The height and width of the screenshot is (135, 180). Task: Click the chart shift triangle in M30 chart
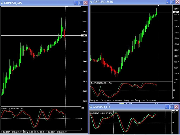click(x=158, y=6)
